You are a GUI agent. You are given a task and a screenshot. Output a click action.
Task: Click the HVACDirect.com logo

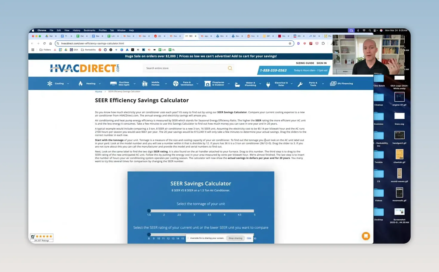click(85, 68)
